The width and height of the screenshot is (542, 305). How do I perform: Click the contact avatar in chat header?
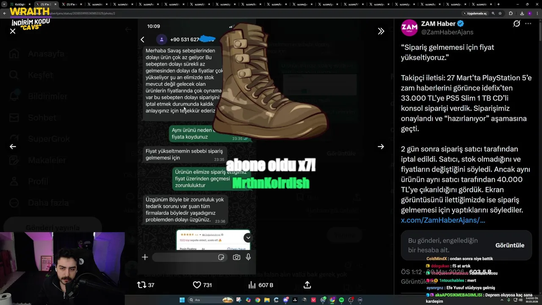coord(161,39)
